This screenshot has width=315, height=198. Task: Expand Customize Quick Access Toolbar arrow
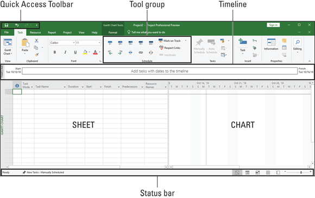click(36, 25)
